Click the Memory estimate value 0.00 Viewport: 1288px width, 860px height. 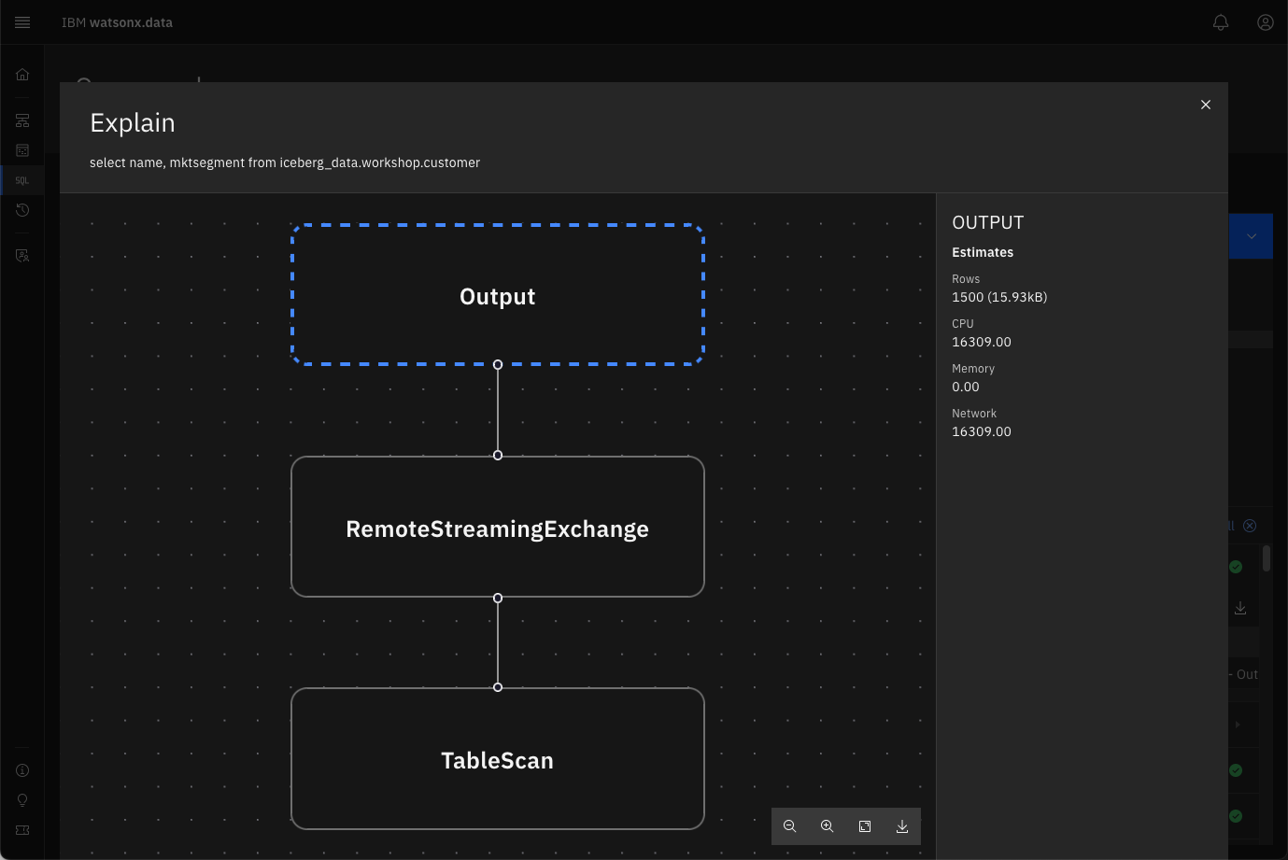(966, 387)
